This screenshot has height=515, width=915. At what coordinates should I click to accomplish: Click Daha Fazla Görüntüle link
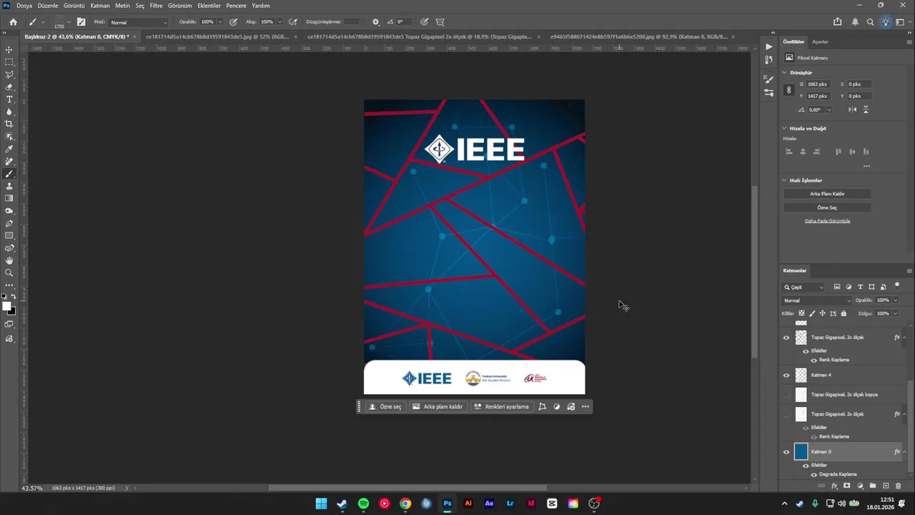point(827,221)
